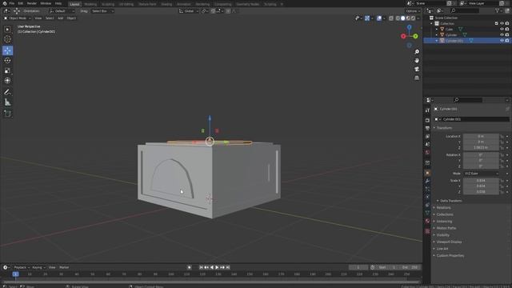Toggle X-ray mode in viewport header
The height and width of the screenshot is (288, 512).
(x=391, y=18)
